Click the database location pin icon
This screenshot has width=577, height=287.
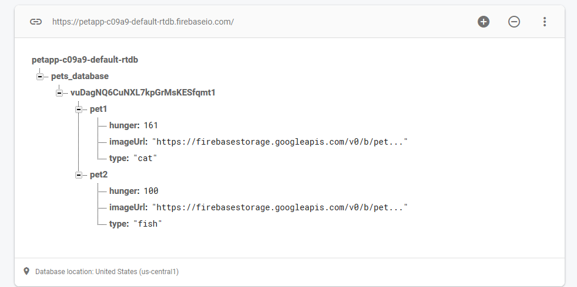point(26,272)
